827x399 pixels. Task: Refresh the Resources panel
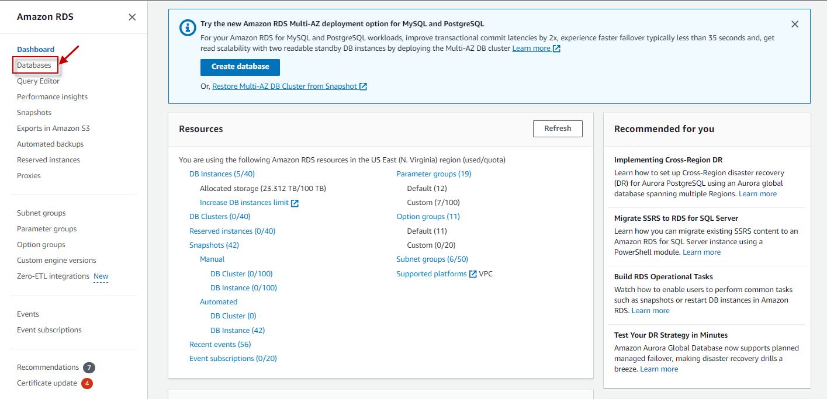click(x=558, y=129)
